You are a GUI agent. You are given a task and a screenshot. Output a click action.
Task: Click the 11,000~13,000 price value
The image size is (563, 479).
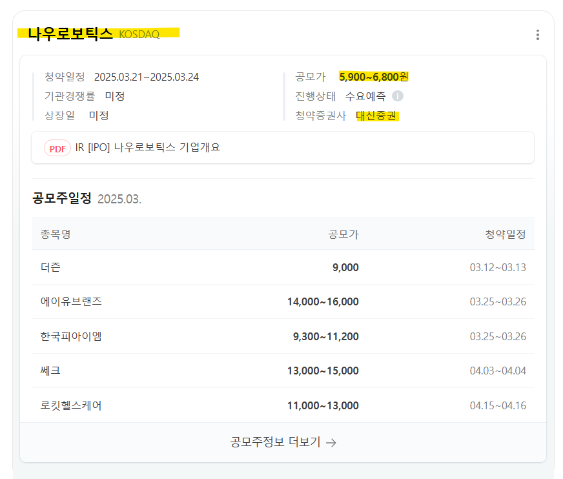tap(323, 405)
